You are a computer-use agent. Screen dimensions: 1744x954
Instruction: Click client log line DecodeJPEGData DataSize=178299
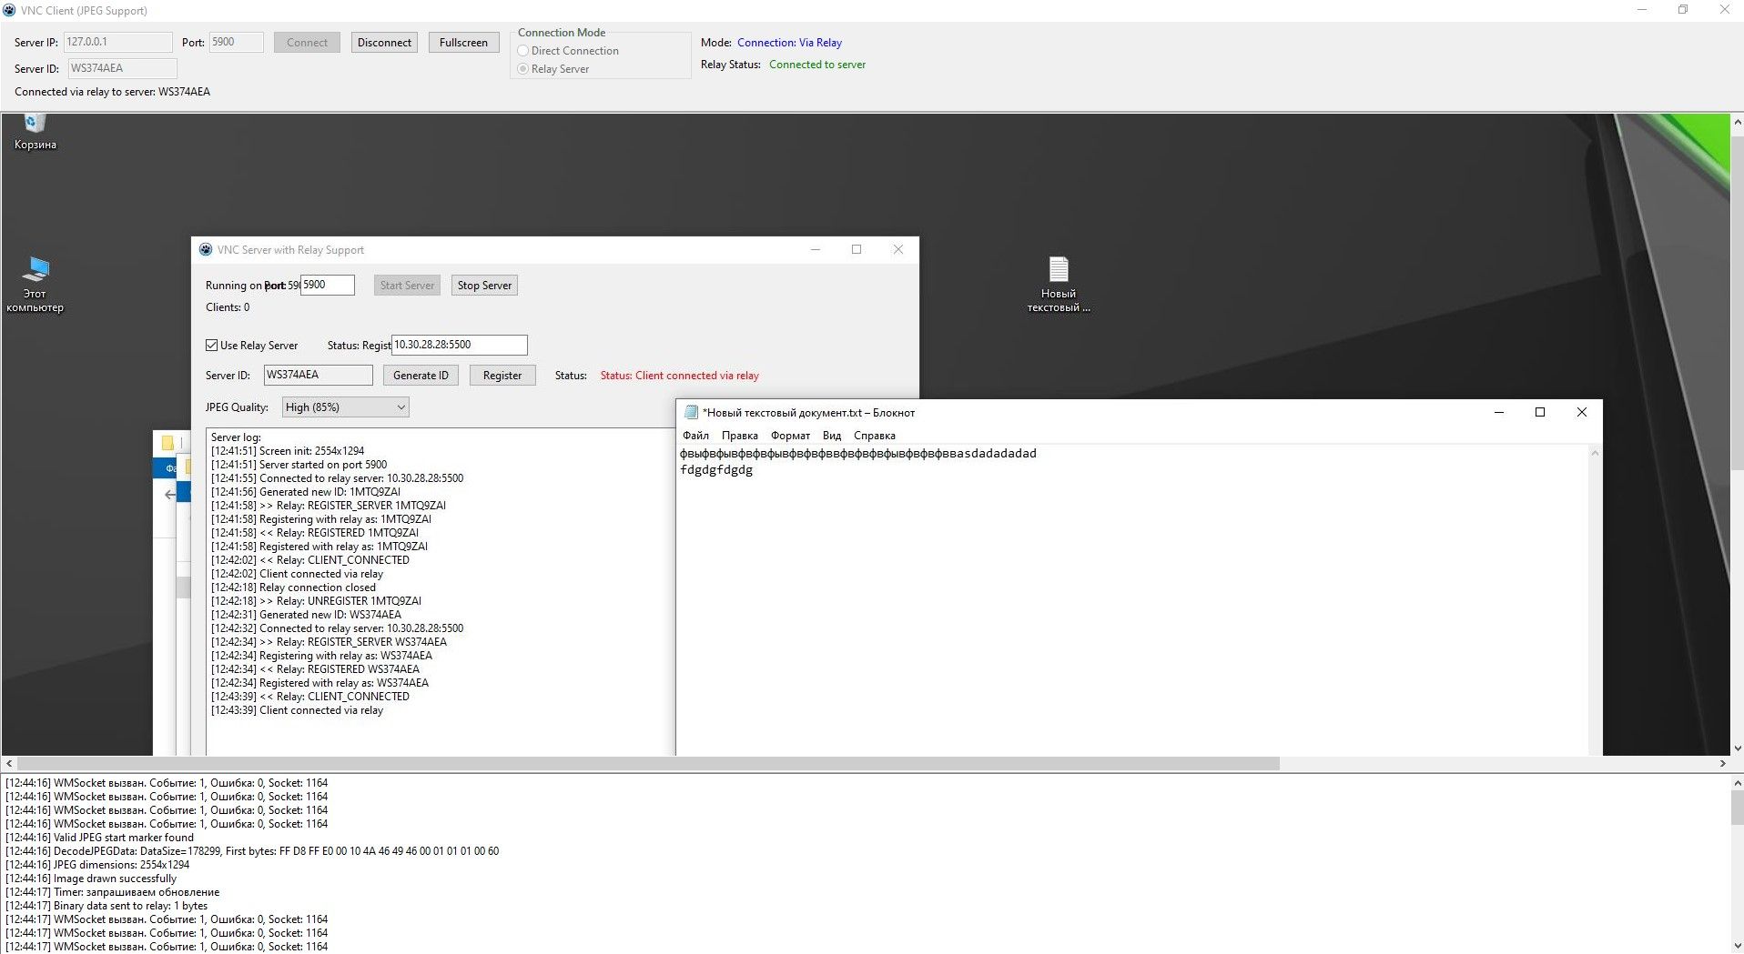click(252, 851)
